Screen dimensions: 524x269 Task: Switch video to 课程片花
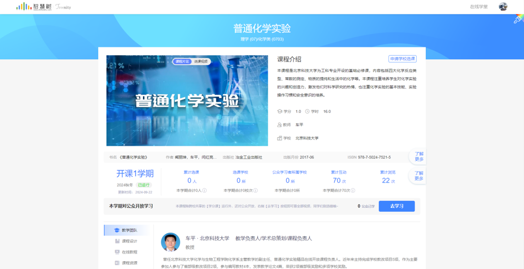pos(182,62)
